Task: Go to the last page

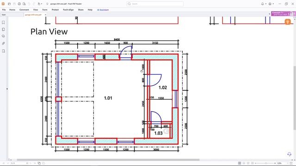Action: click(35, 163)
